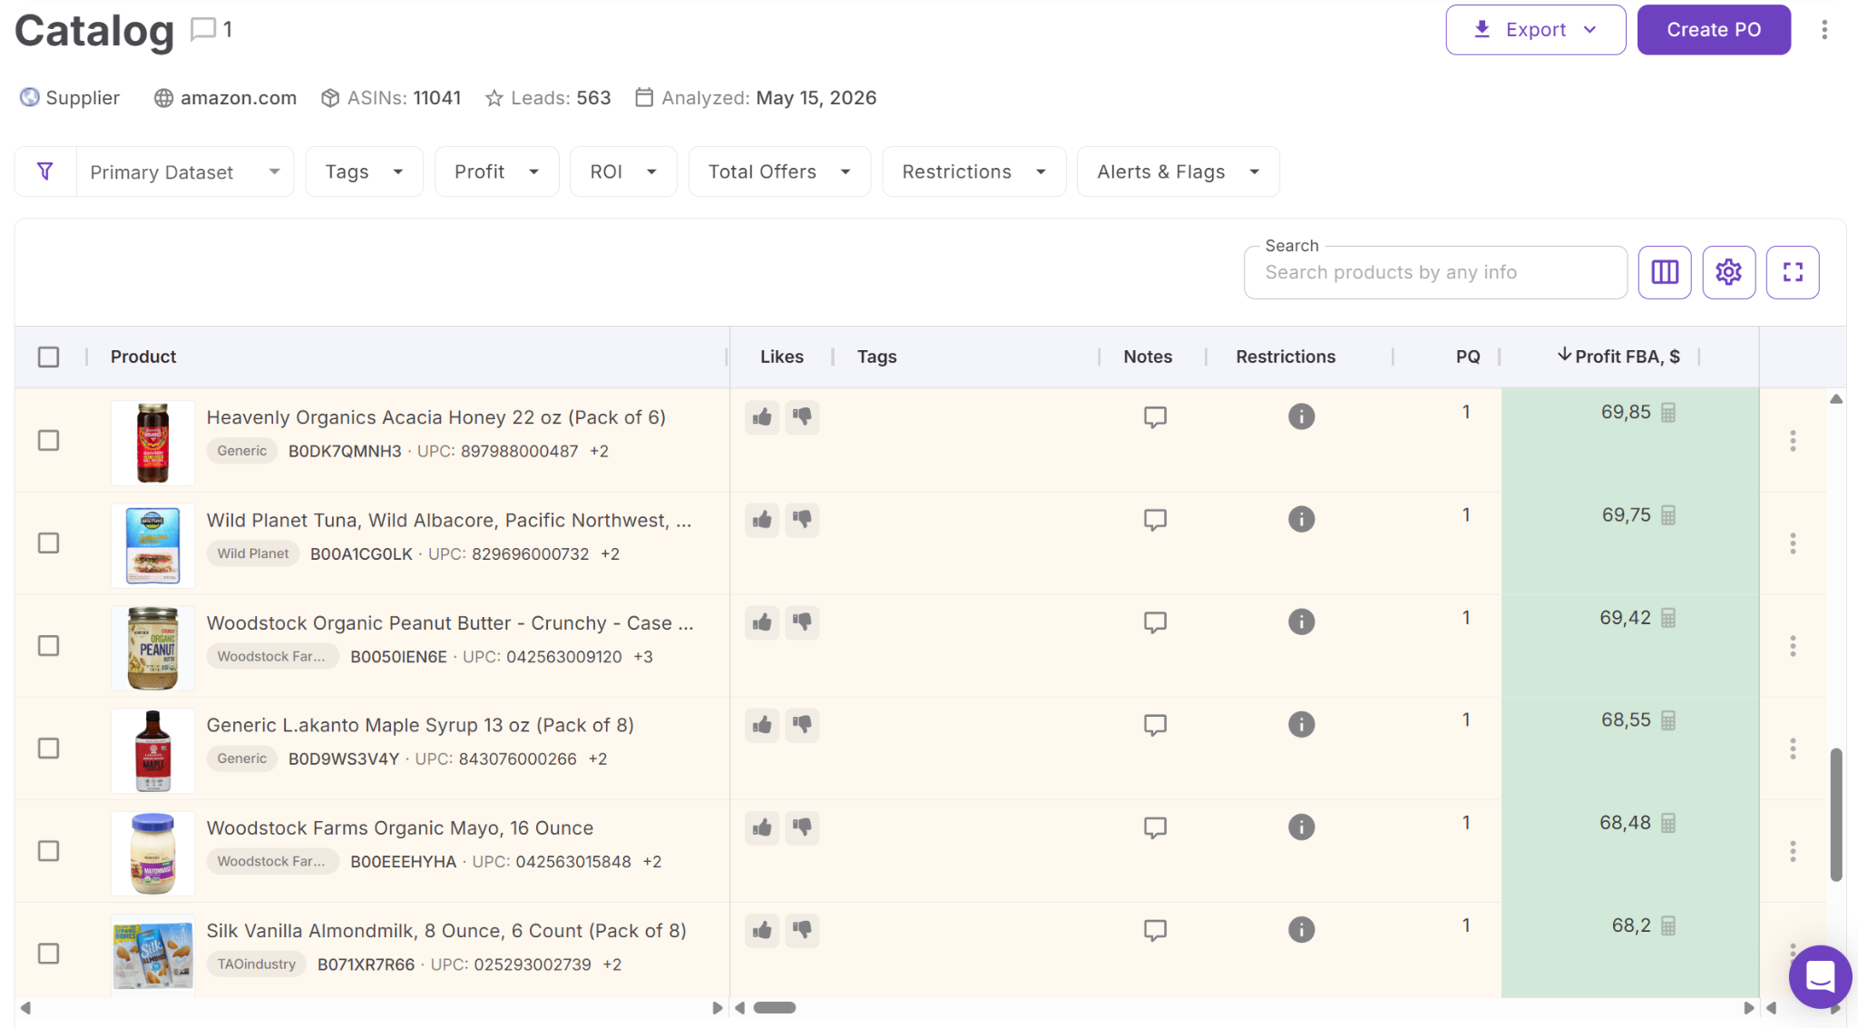The height and width of the screenshot is (1028, 1858).
Task: Expand Alerts & Flags filter
Action: coord(1178,171)
